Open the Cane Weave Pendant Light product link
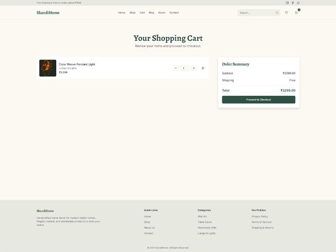This screenshot has width=336, height=252. tap(76, 64)
